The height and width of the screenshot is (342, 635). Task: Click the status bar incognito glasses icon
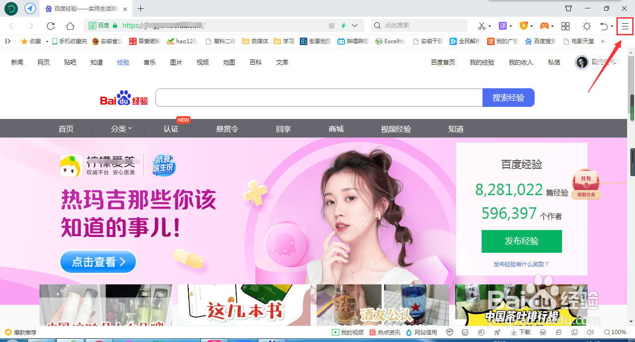[x=542, y=332]
